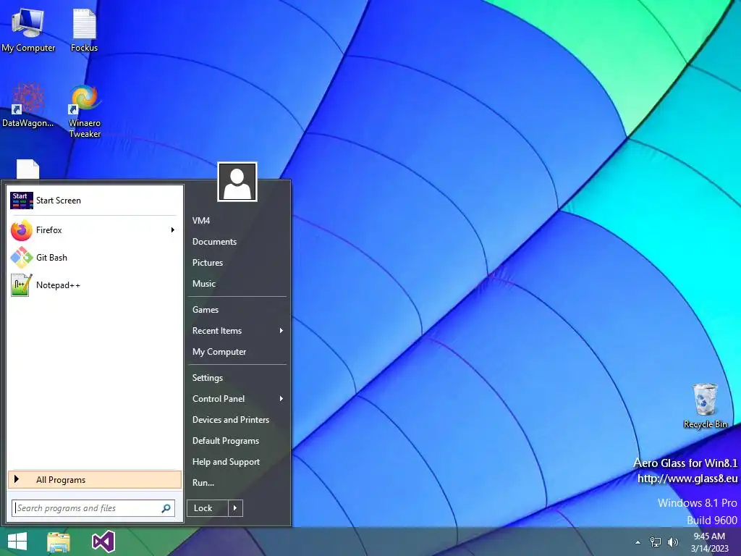Click the user account picture
Viewport: 741px width, 556px height.
(x=237, y=182)
